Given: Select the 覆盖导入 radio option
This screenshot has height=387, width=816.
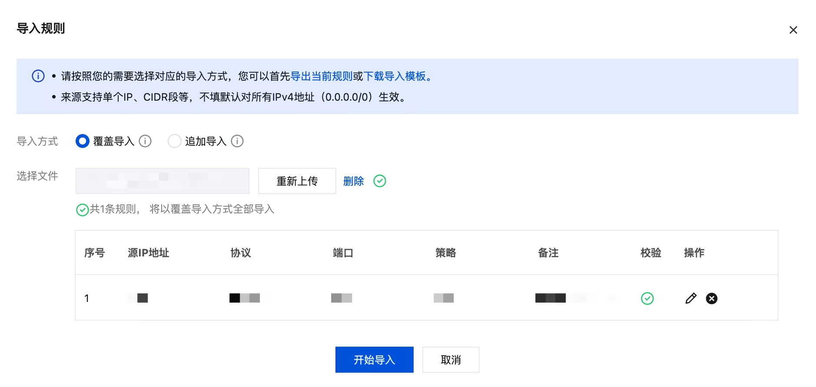Looking at the screenshot, I should click(83, 141).
